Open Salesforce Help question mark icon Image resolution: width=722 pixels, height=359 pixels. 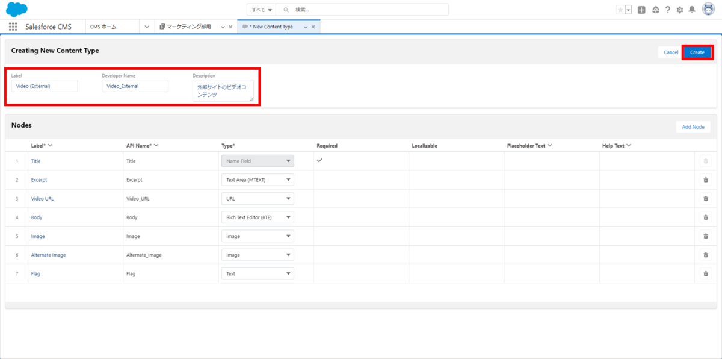coord(668,10)
